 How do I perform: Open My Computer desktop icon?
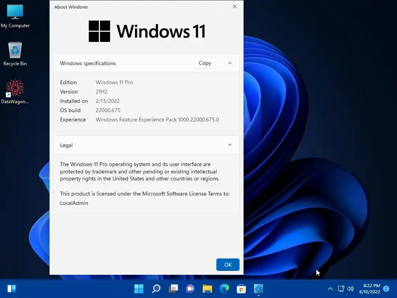click(15, 16)
